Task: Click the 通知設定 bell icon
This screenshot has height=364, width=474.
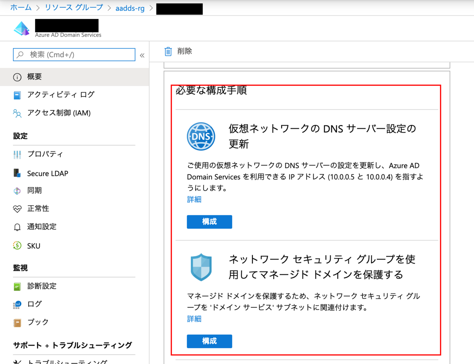Action: pyautogui.click(x=17, y=227)
